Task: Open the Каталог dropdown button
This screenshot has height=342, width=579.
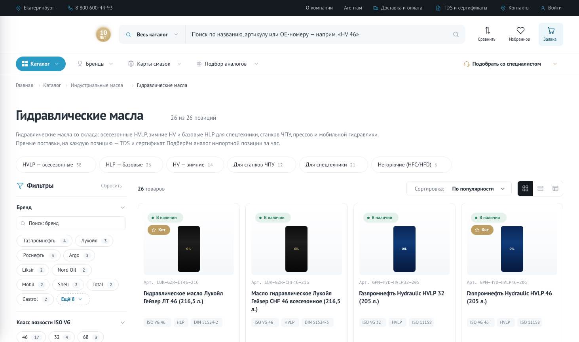Action: click(41, 64)
